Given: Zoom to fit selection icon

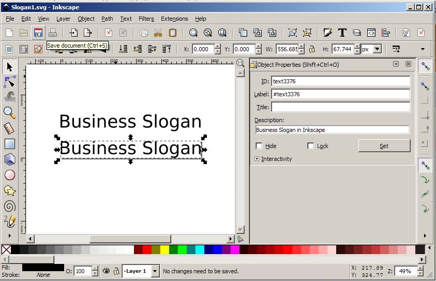Looking at the screenshot, I should point(193,33).
